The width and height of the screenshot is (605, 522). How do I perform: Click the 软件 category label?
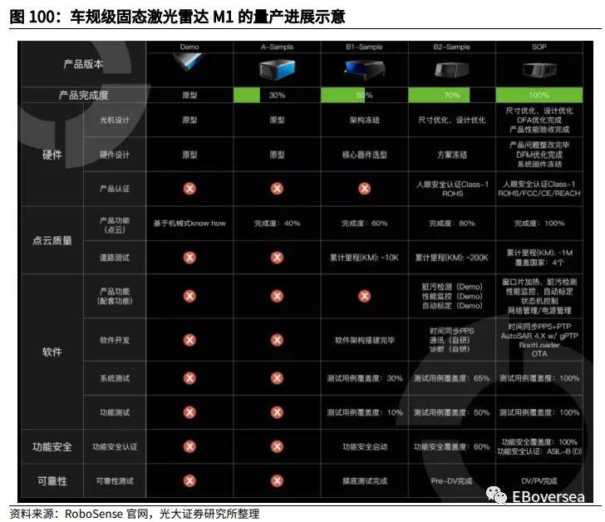(x=52, y=352)
